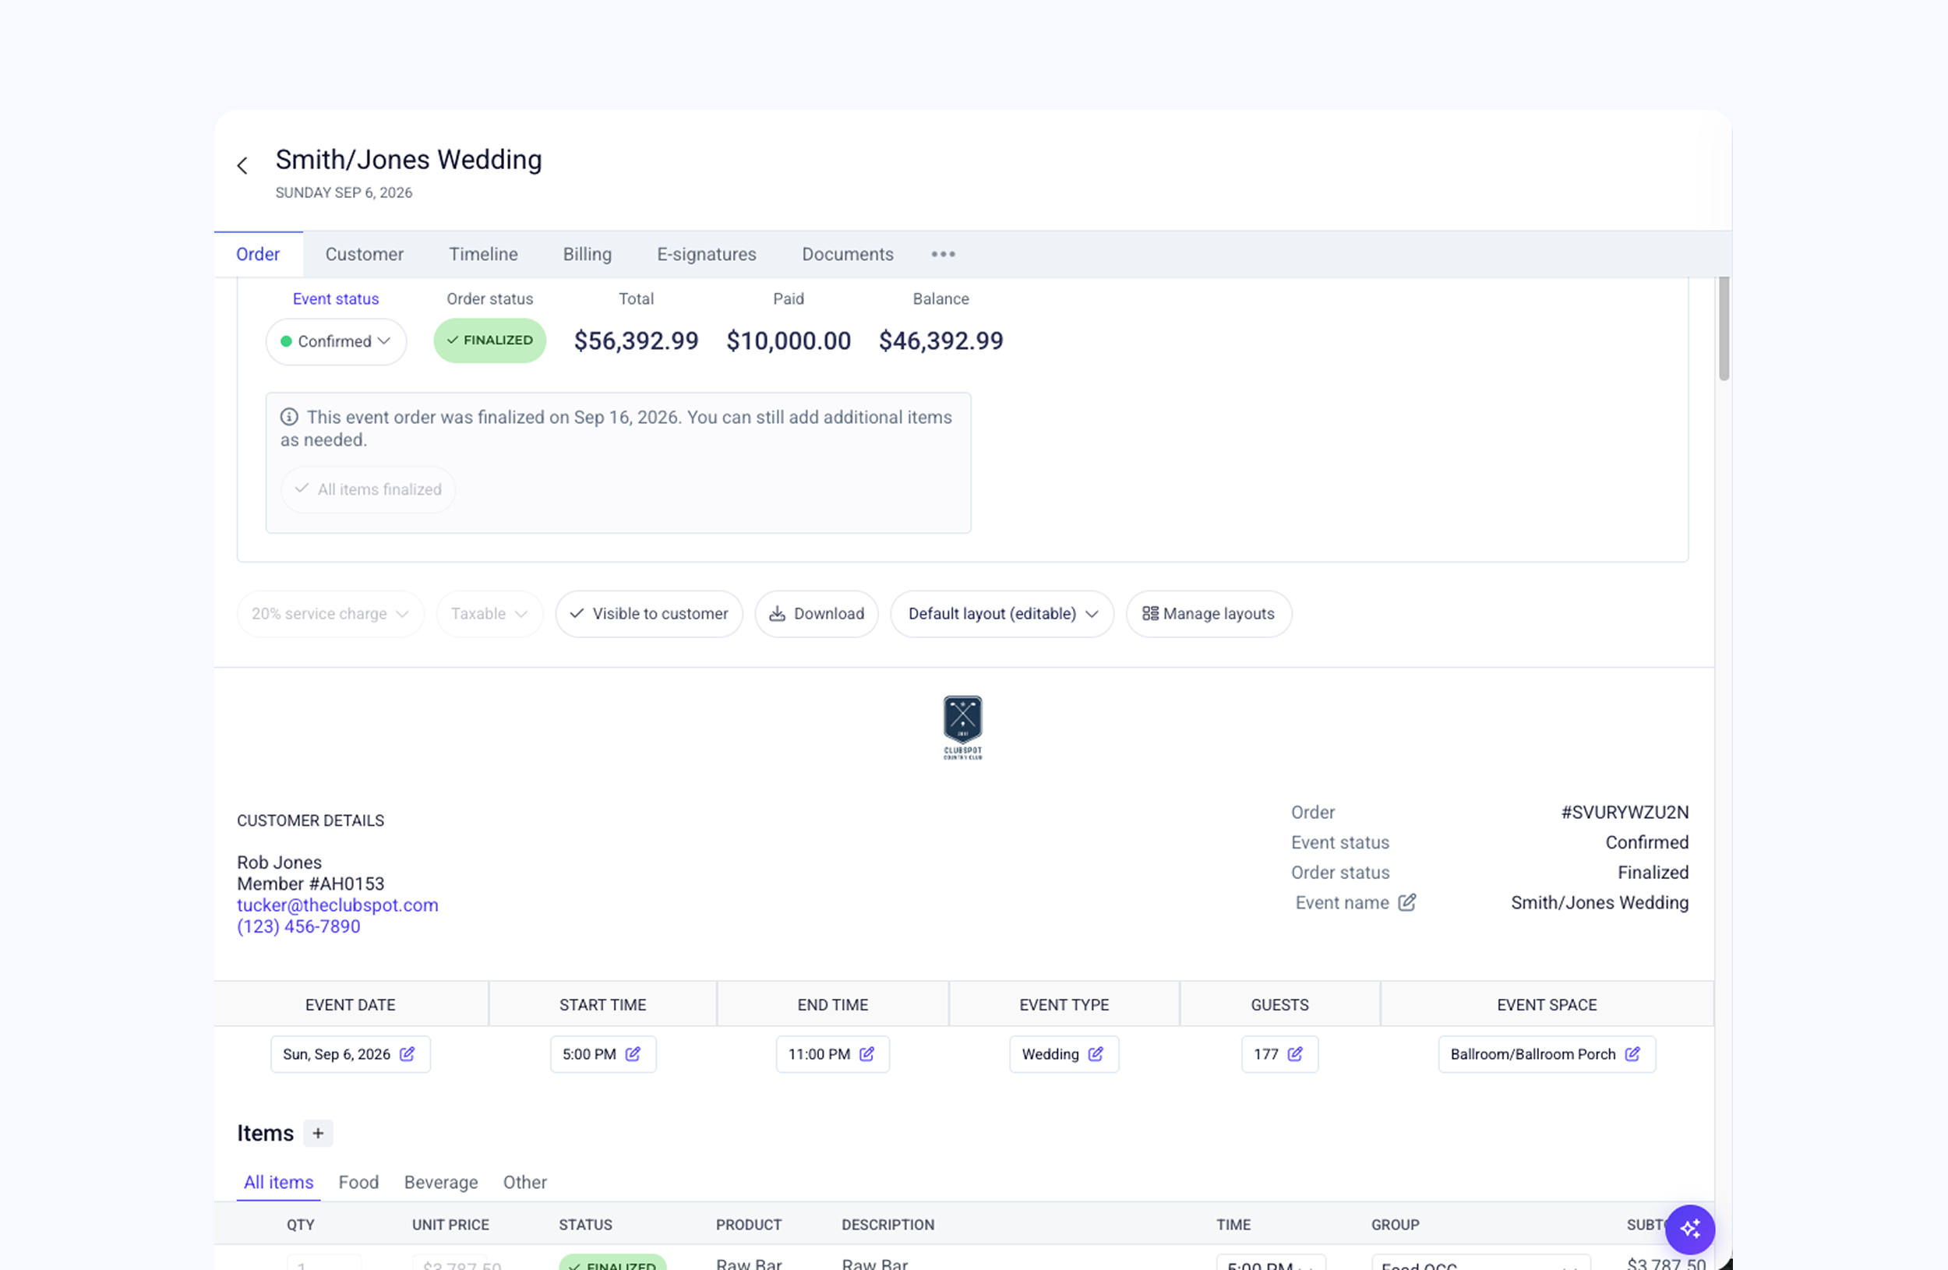Click the phone number (123) 456-7890

298,926
